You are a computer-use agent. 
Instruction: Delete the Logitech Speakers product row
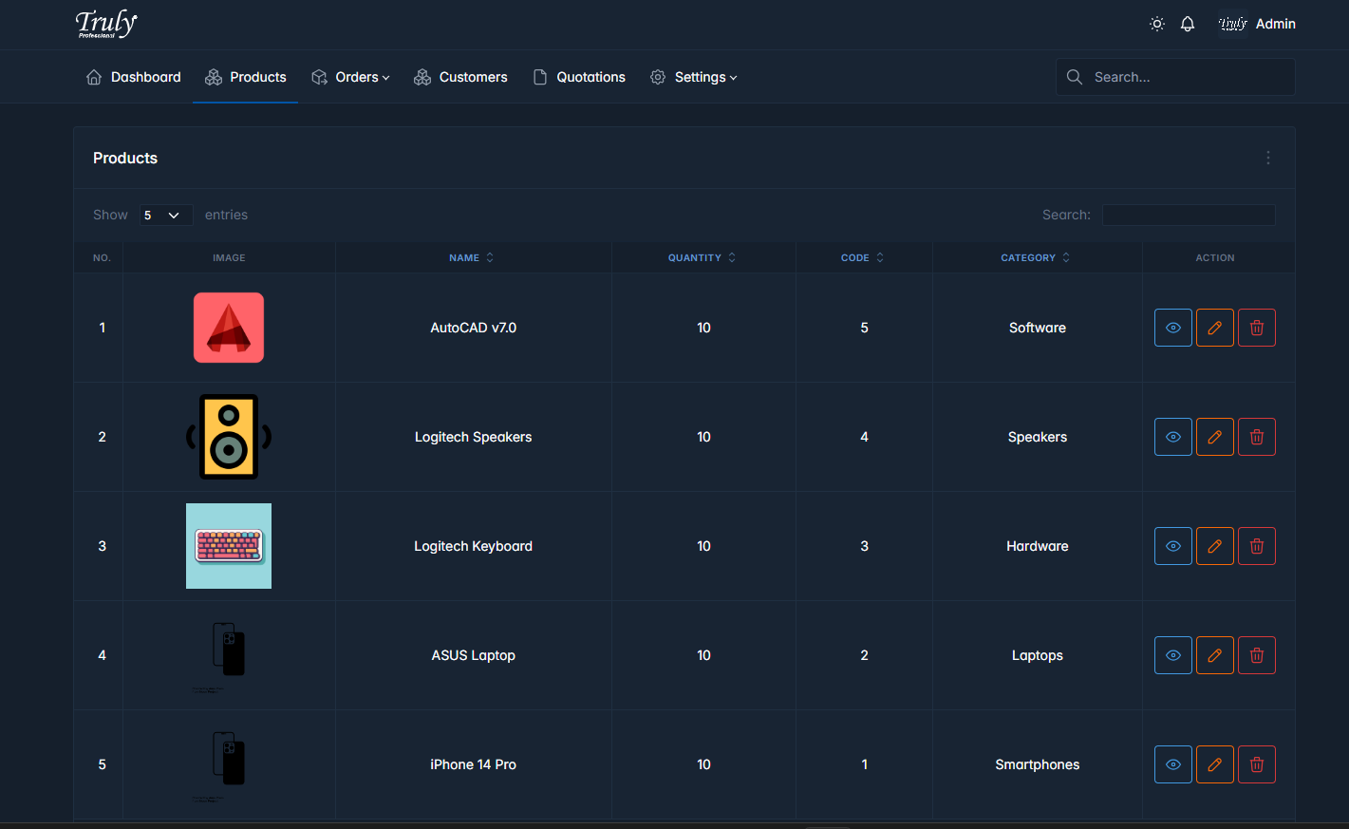click(1256, 437)
